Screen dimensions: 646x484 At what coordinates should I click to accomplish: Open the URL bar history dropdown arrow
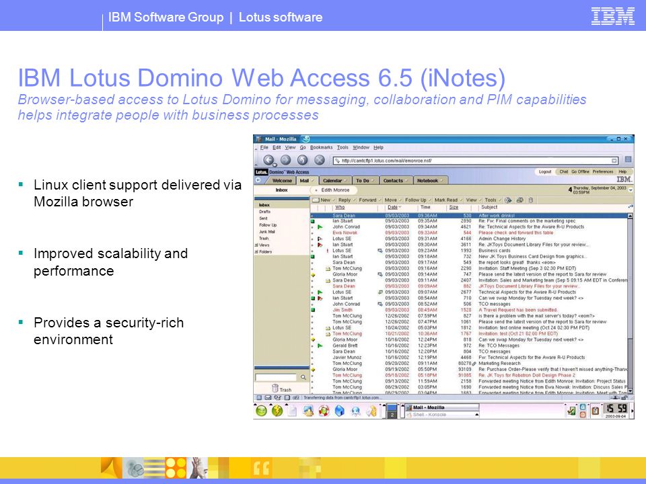tap(614, 161)
